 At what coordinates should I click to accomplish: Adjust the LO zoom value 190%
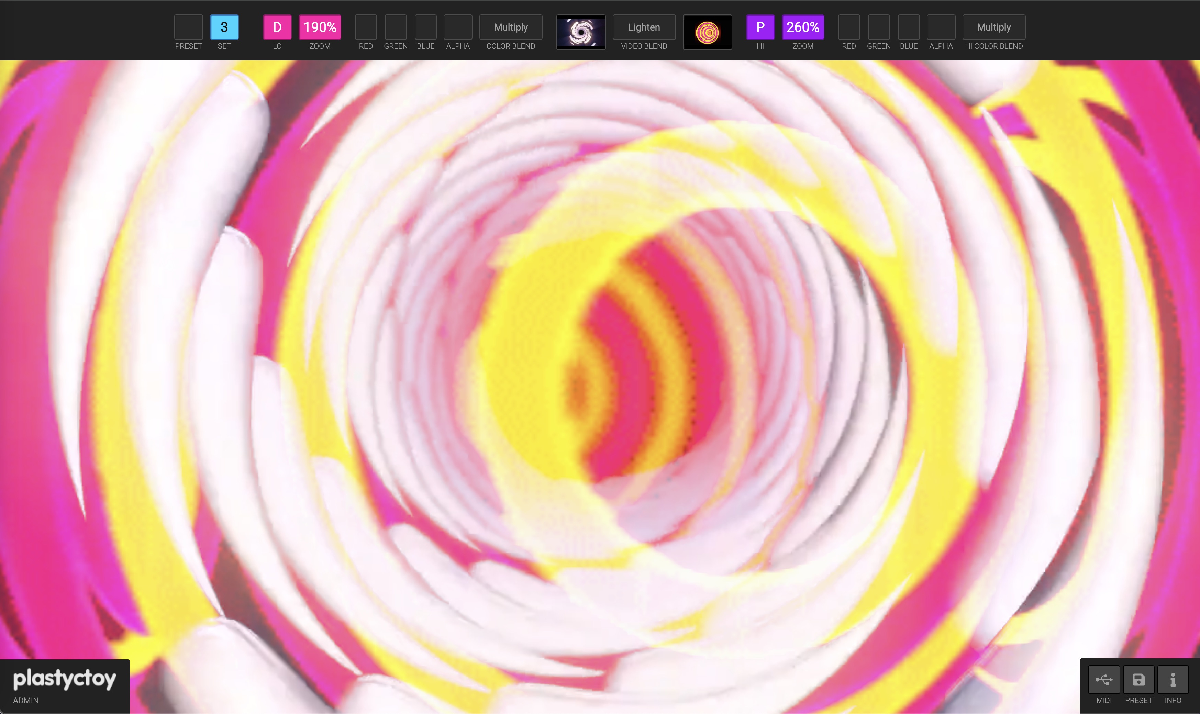(320, 27)
